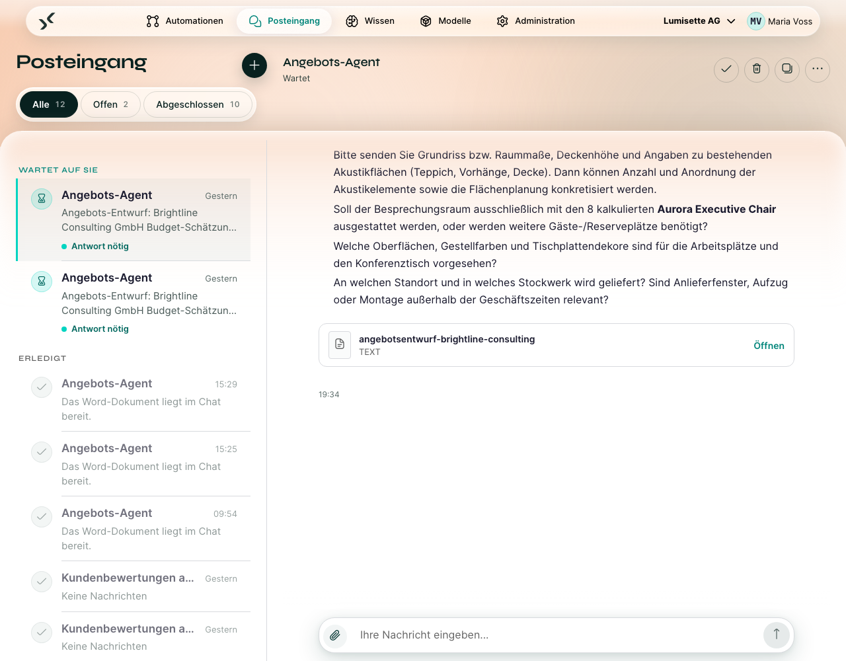This screenshot has width=846, height=661.
Task: Open Maria Voss user menu
Action: coord(780,21)
